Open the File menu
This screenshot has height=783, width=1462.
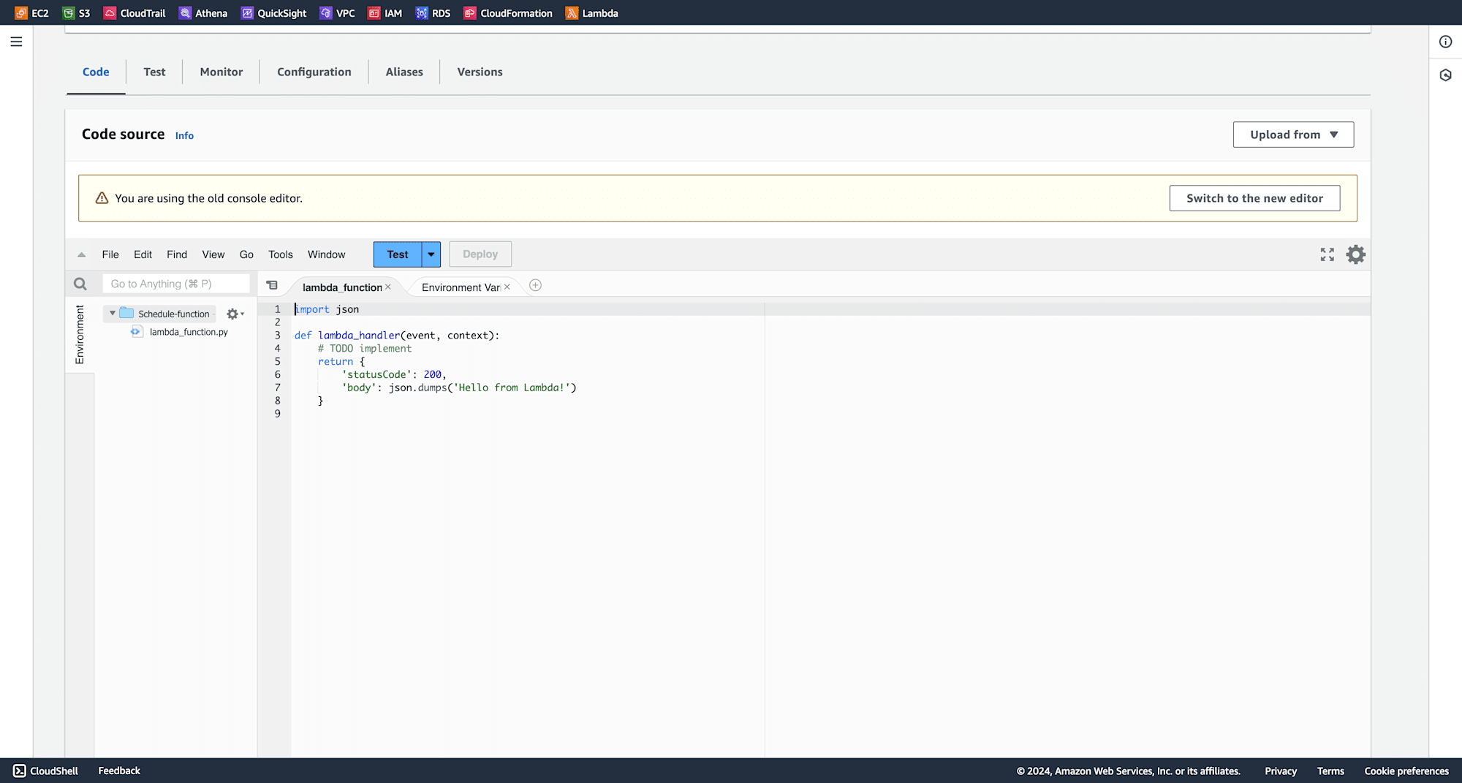pyautogui.click(x=110, y=254)
